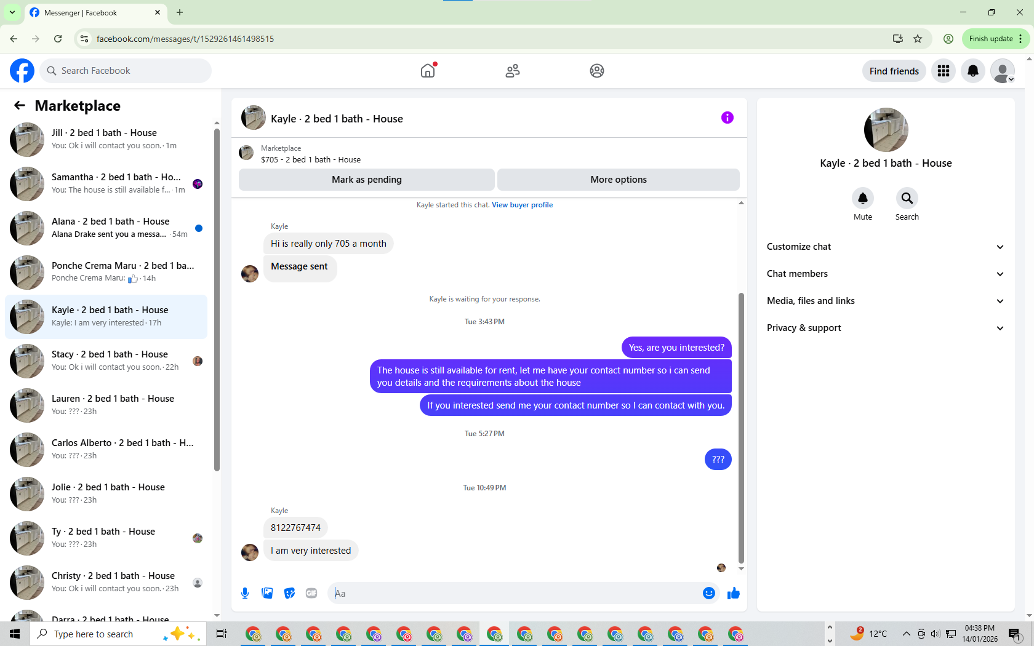
Task: Open the emoji picker in message box
Action: [x=709, y=593]
